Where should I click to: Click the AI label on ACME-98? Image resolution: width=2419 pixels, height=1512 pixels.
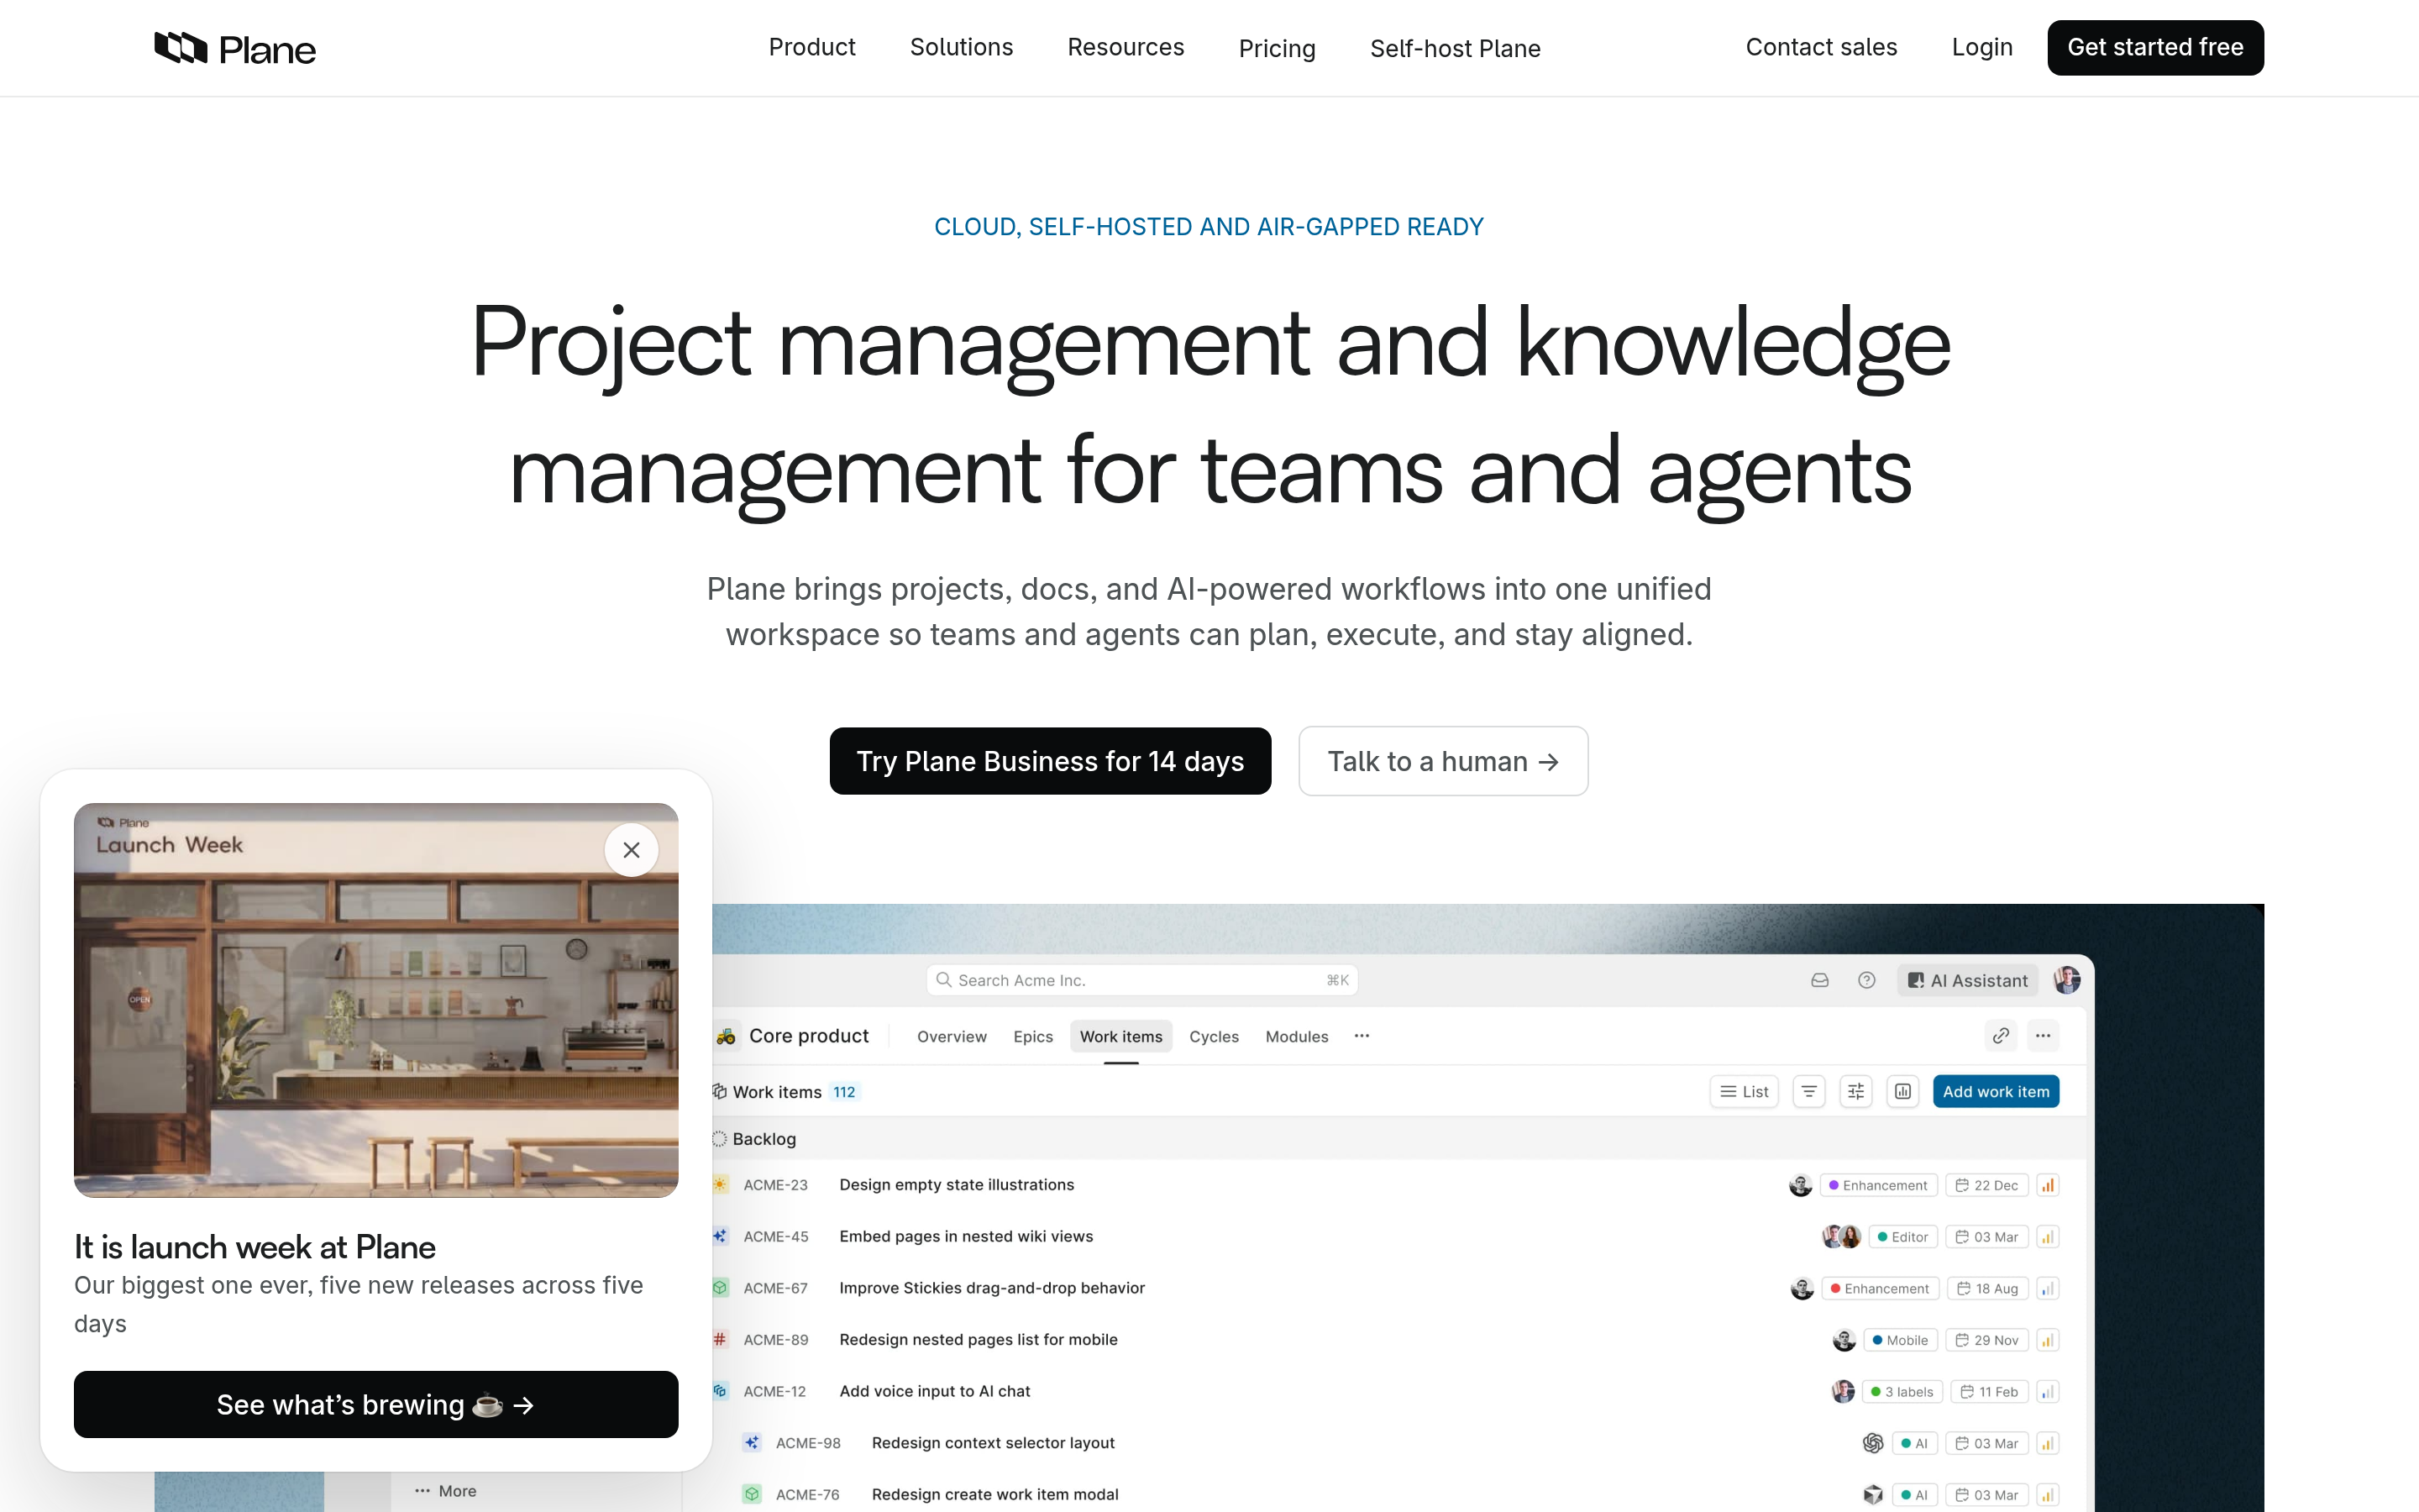[x=1914, y=1443]
